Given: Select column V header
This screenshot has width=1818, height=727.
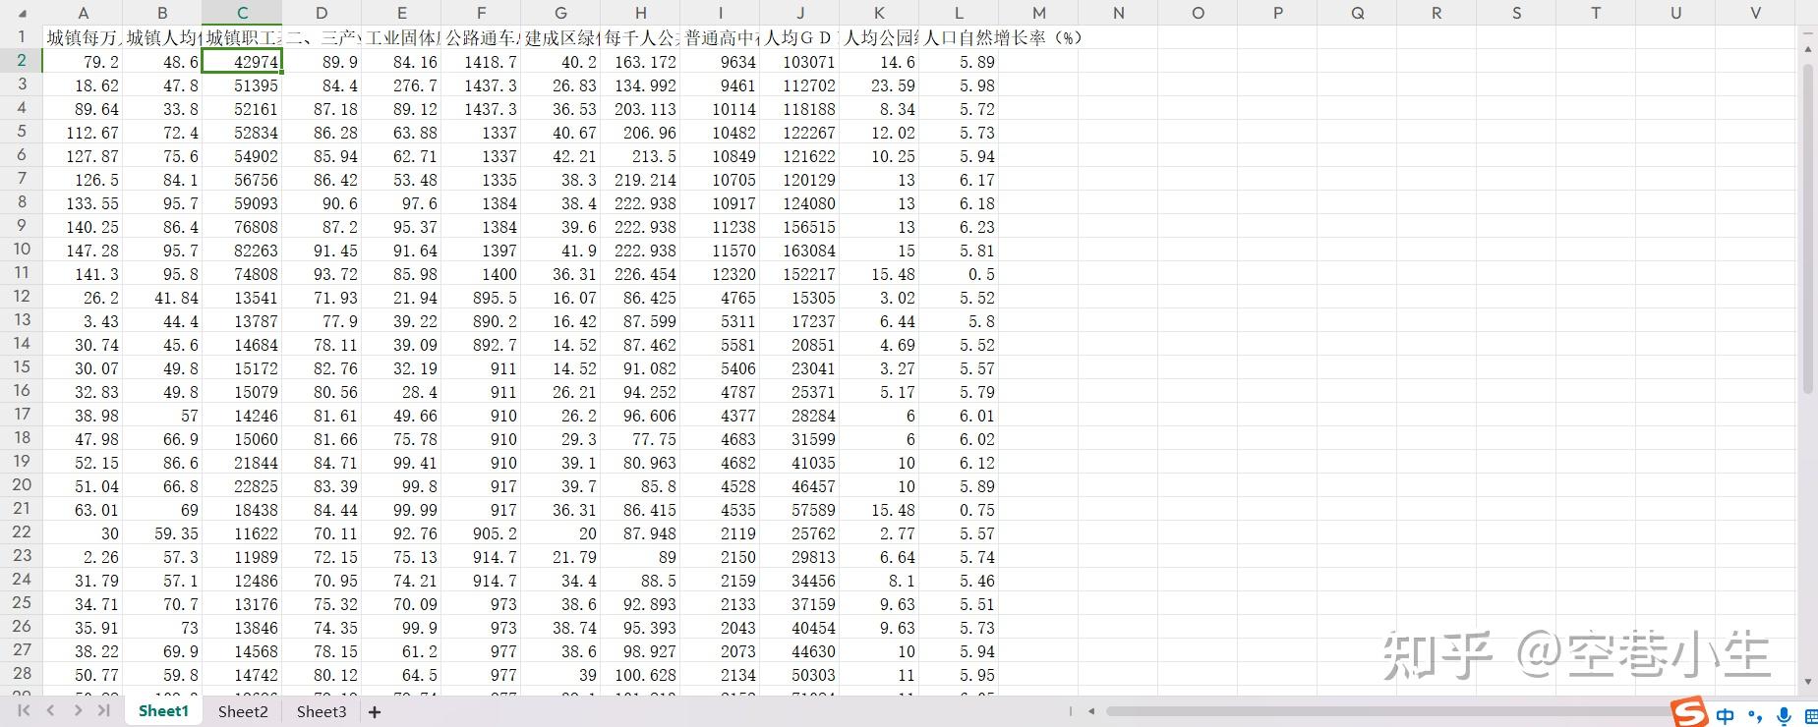Looking at the screenshot, I should [x=1755, y=13].
